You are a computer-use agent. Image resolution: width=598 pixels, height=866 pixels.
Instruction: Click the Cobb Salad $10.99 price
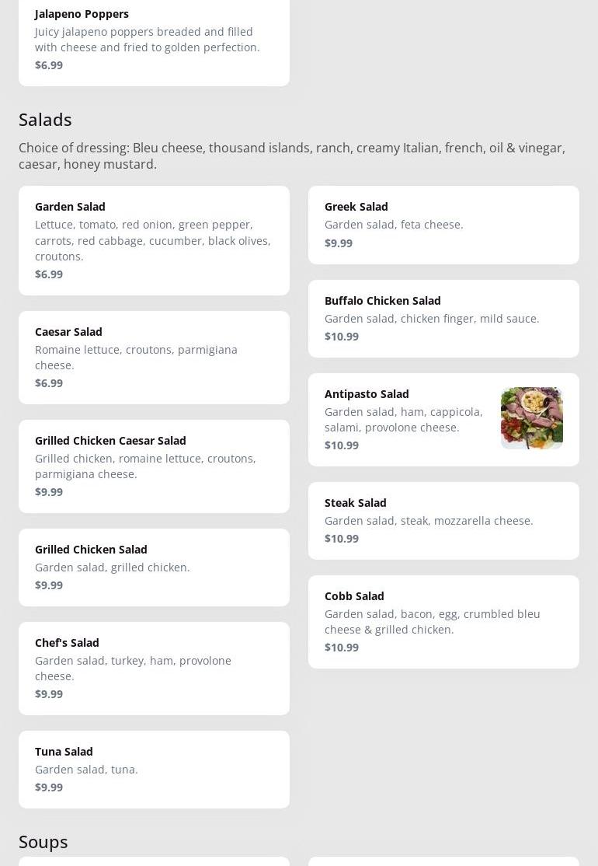click(x=342, y=648)
